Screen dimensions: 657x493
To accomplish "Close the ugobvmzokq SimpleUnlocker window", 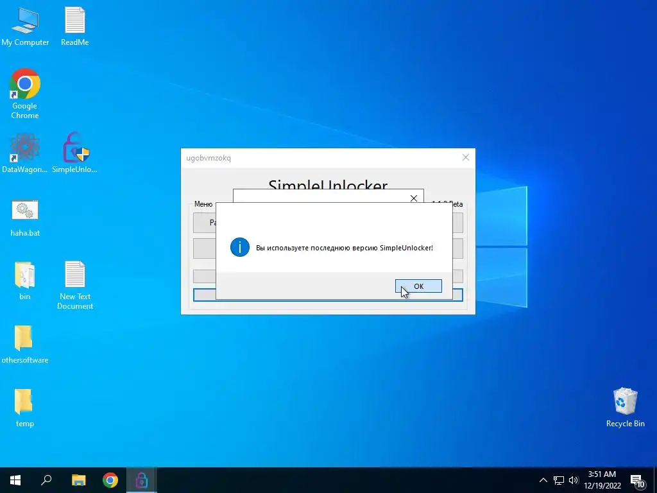I will pos(466,158).
